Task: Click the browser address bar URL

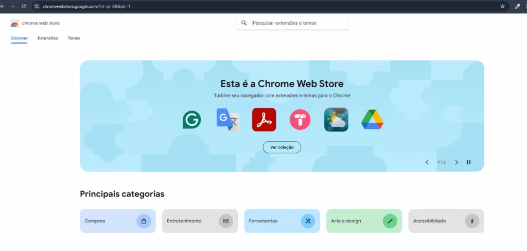Action: 86,6
